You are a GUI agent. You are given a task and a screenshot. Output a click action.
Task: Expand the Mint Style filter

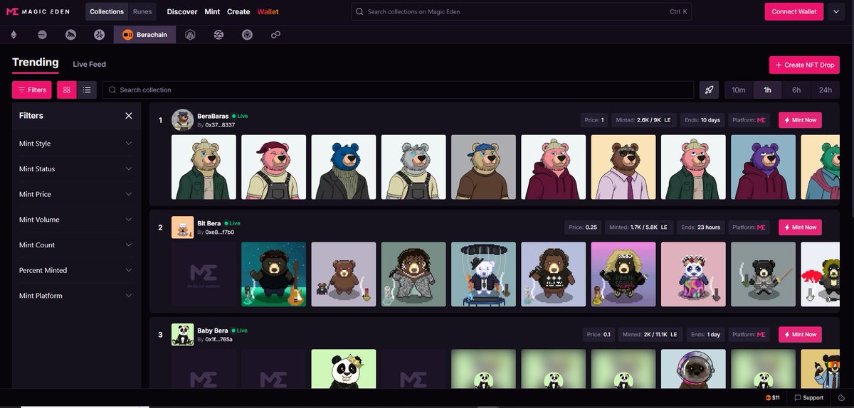(x=75, y=144)
